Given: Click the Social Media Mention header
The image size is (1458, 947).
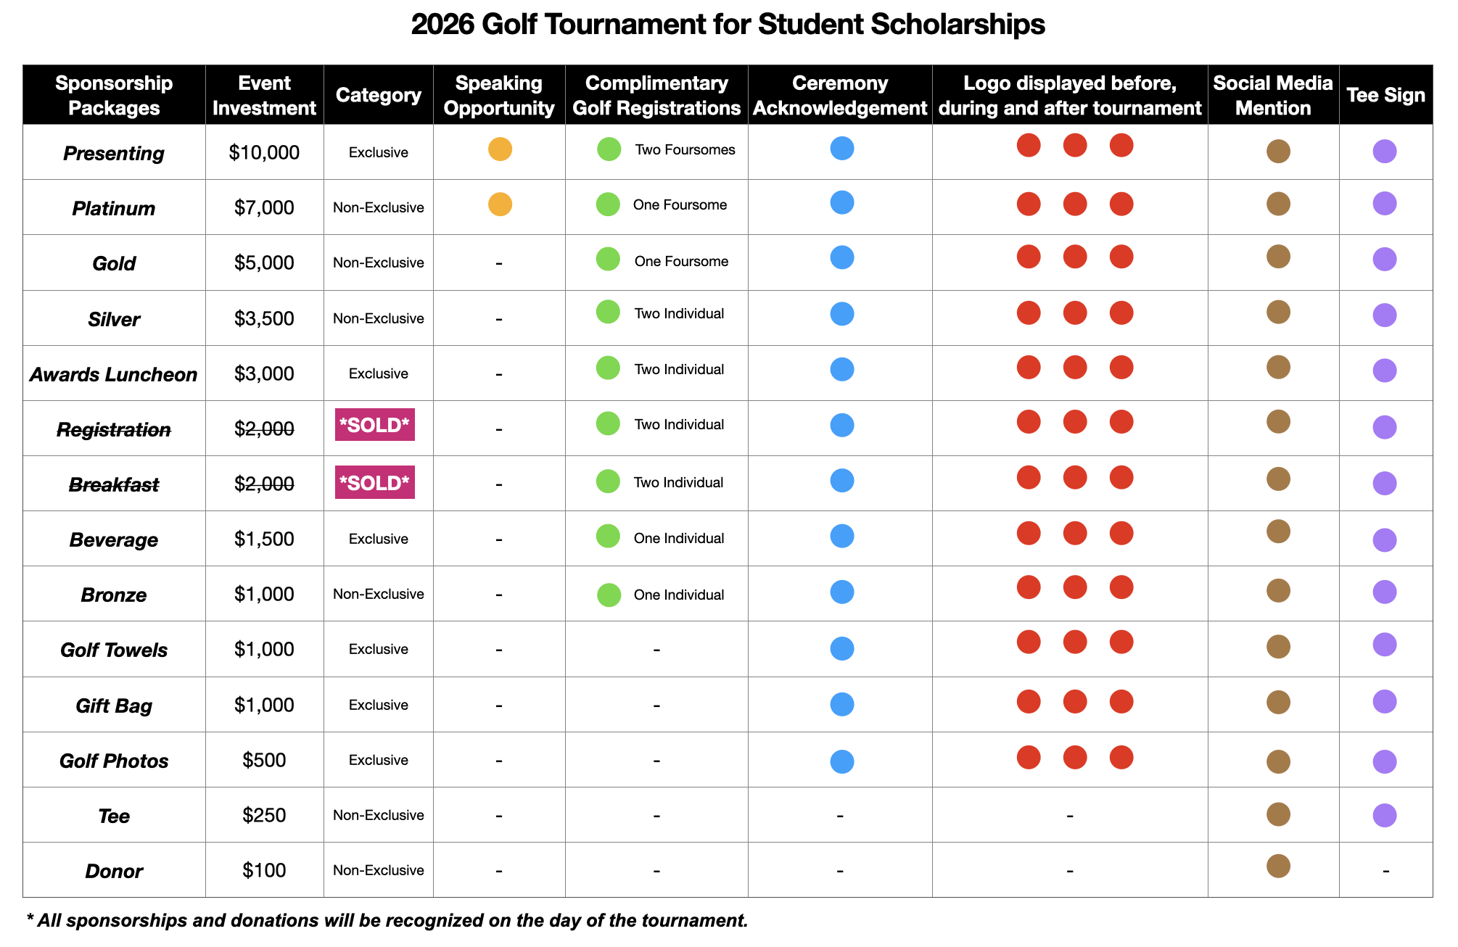Looking at the screenshot, I should coord(1272,95).
